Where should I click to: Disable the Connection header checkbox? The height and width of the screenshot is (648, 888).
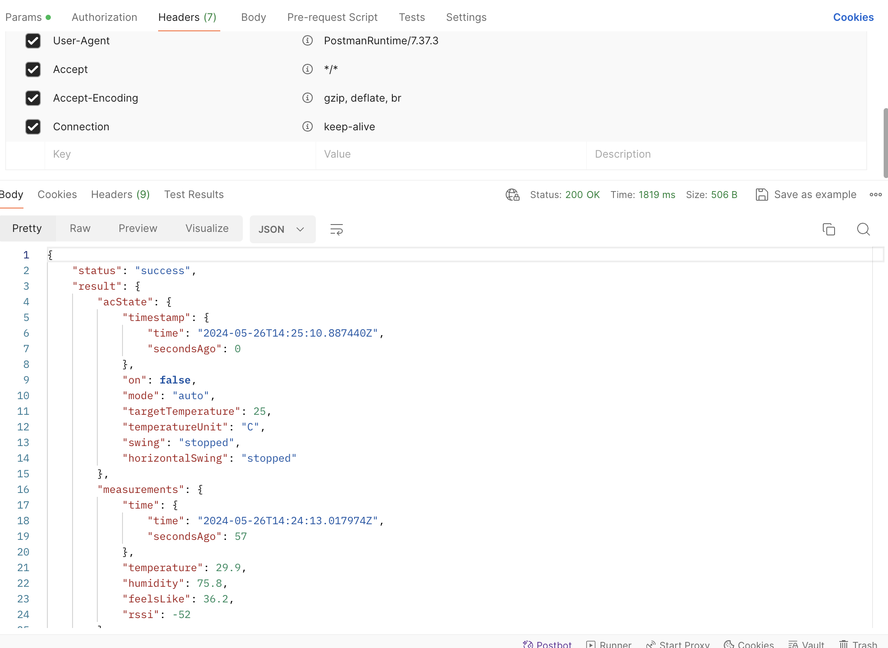[x=33, y=127]
